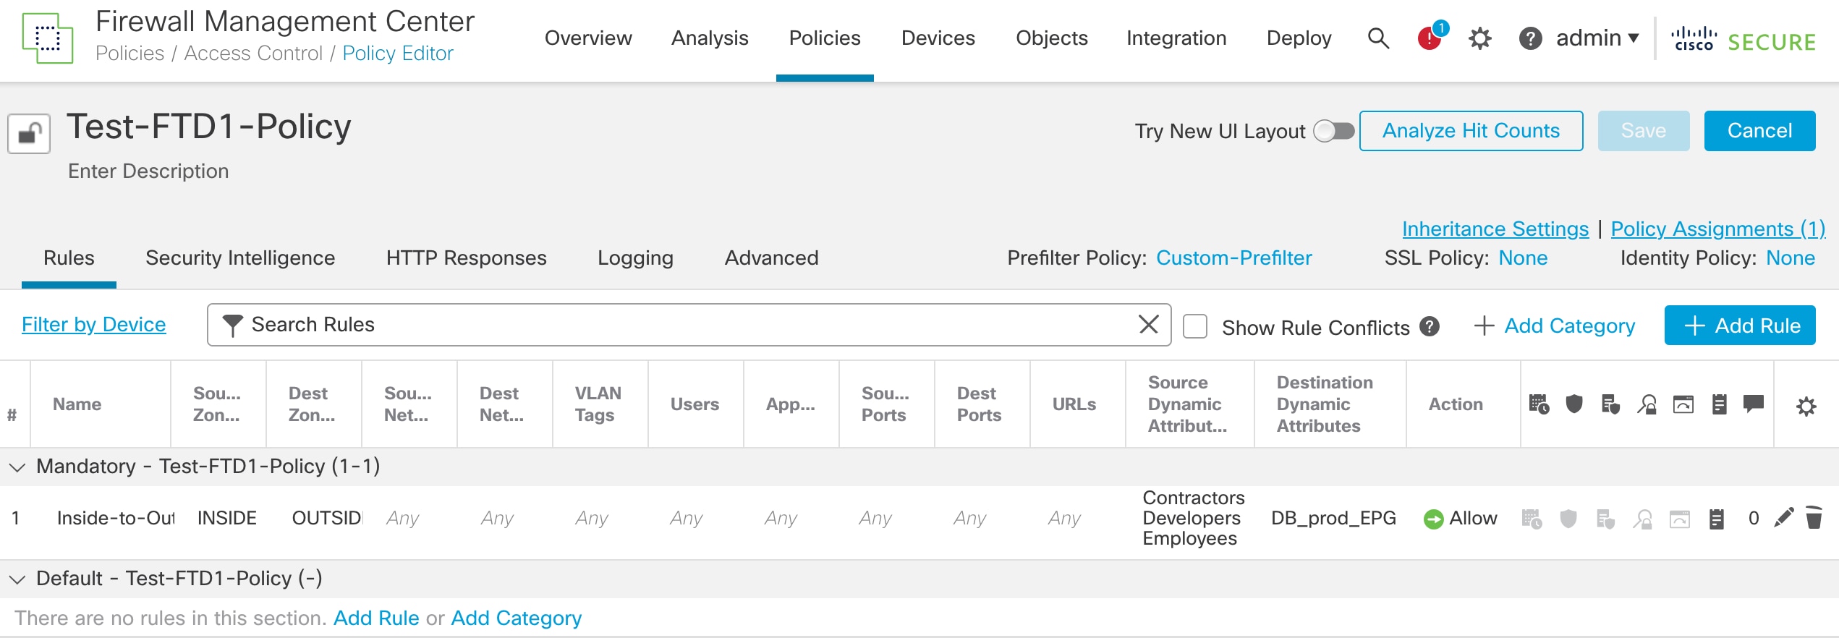Open the Devices menu
This screenshot has width=1839, height=638.
tap(938, 38)
